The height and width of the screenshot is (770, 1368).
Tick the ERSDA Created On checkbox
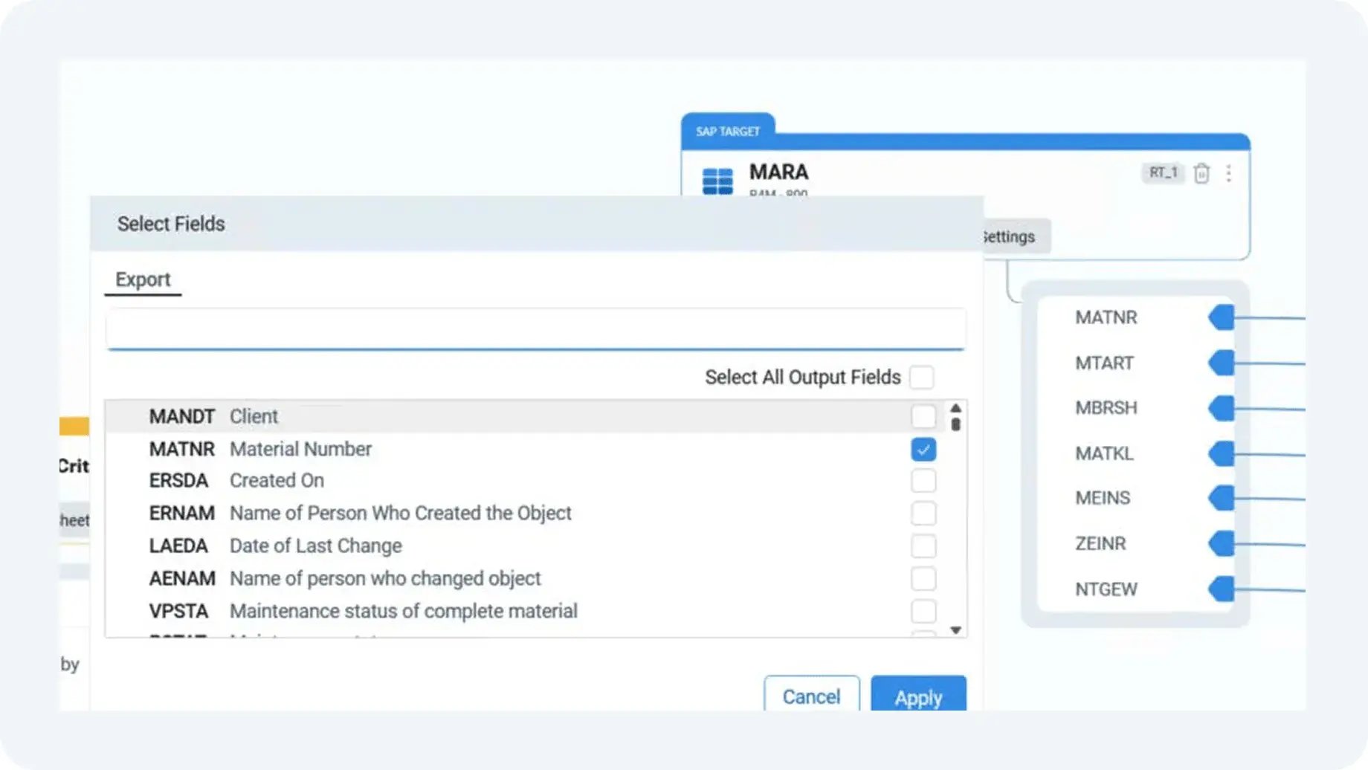tap(923, 481)
